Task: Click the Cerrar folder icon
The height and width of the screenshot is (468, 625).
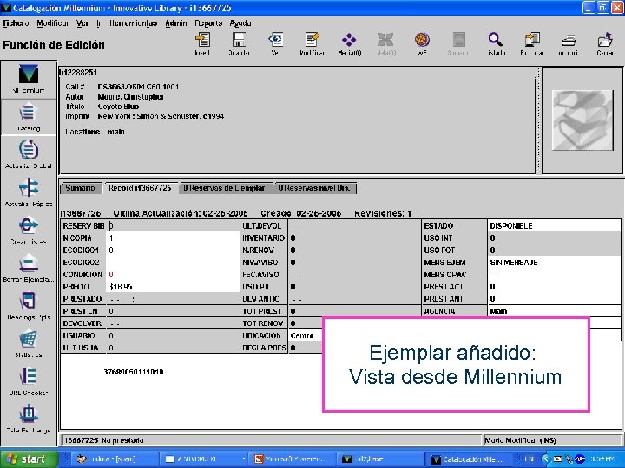Action: click(x=605, y=43)
